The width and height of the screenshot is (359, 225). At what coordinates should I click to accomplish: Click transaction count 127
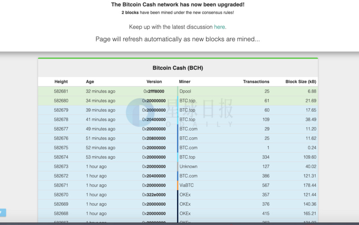(x=266, y=166)
